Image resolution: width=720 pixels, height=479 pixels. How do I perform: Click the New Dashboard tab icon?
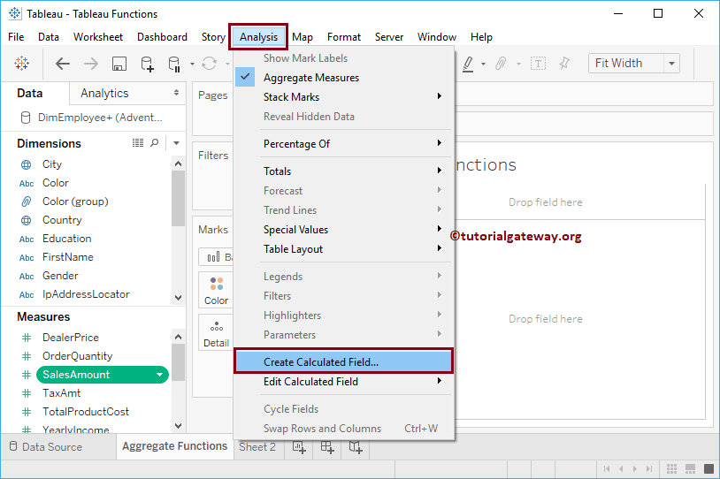pos(327,447)
